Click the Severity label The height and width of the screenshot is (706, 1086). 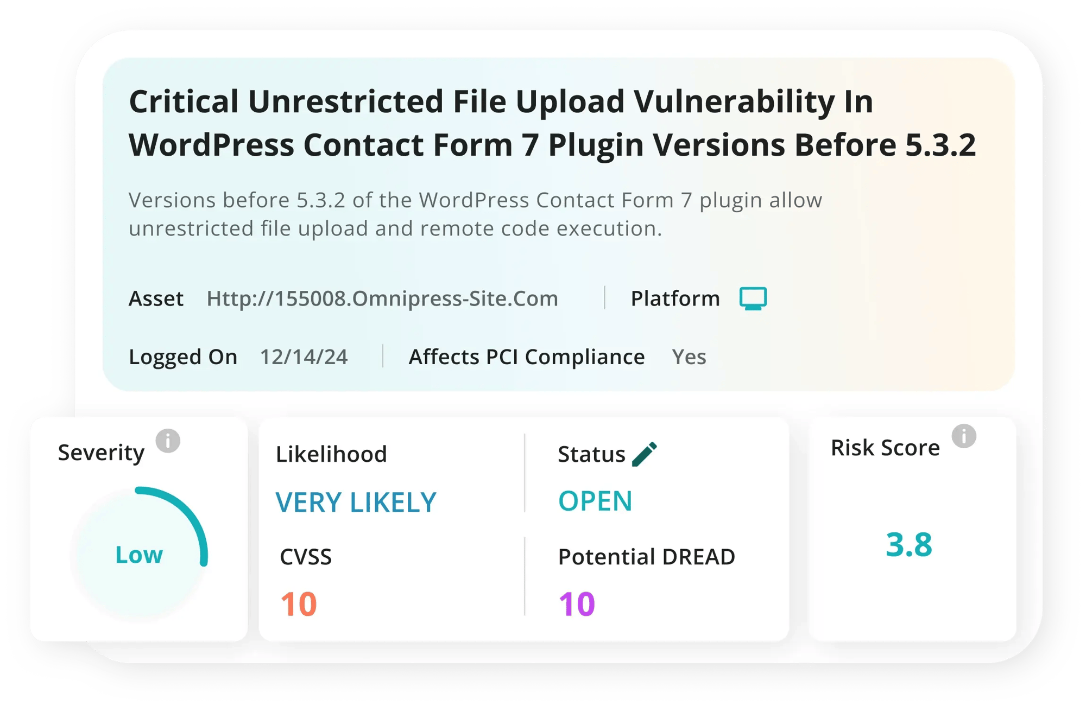[x=102, y=453]
